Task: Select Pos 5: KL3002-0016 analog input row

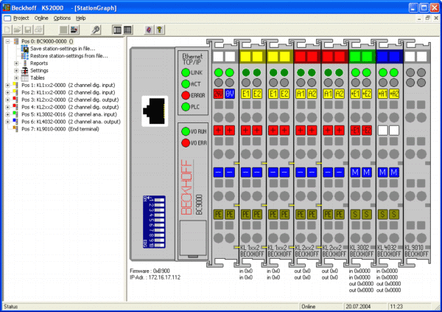Action: pyautogui.click(x=69, y=114)
